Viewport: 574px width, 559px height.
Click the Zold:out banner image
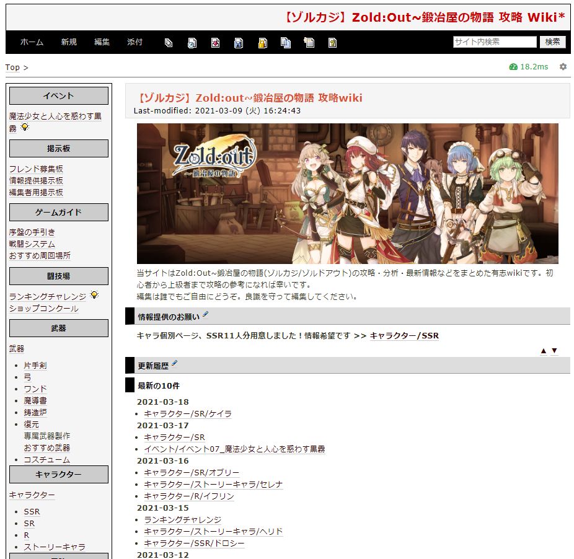[x=347, y=193]
